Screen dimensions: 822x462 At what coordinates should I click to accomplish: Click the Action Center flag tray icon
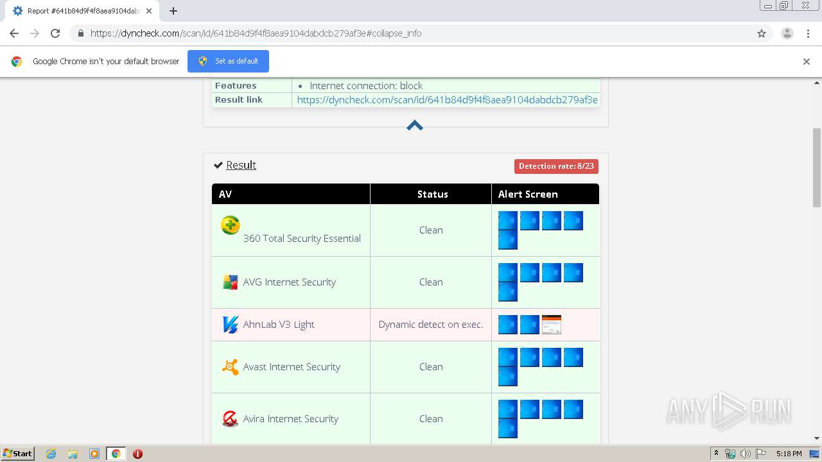(x=760, y=454)
